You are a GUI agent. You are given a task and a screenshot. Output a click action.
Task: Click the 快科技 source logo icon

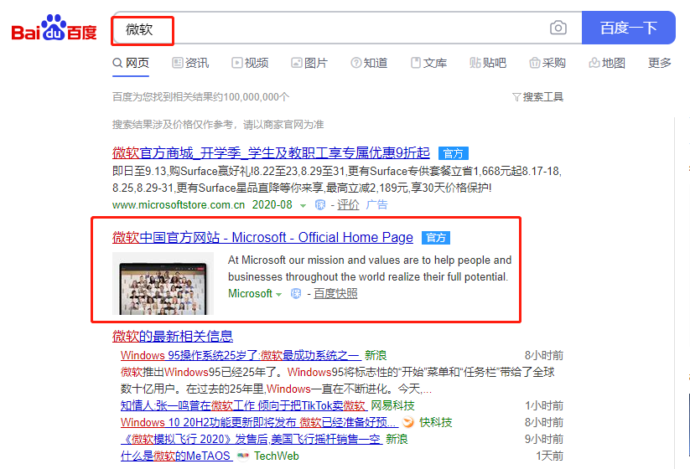tap(408, 422)
